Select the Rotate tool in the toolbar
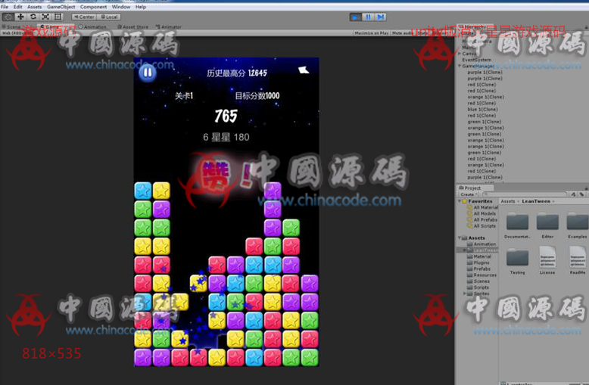 (33, 16)
